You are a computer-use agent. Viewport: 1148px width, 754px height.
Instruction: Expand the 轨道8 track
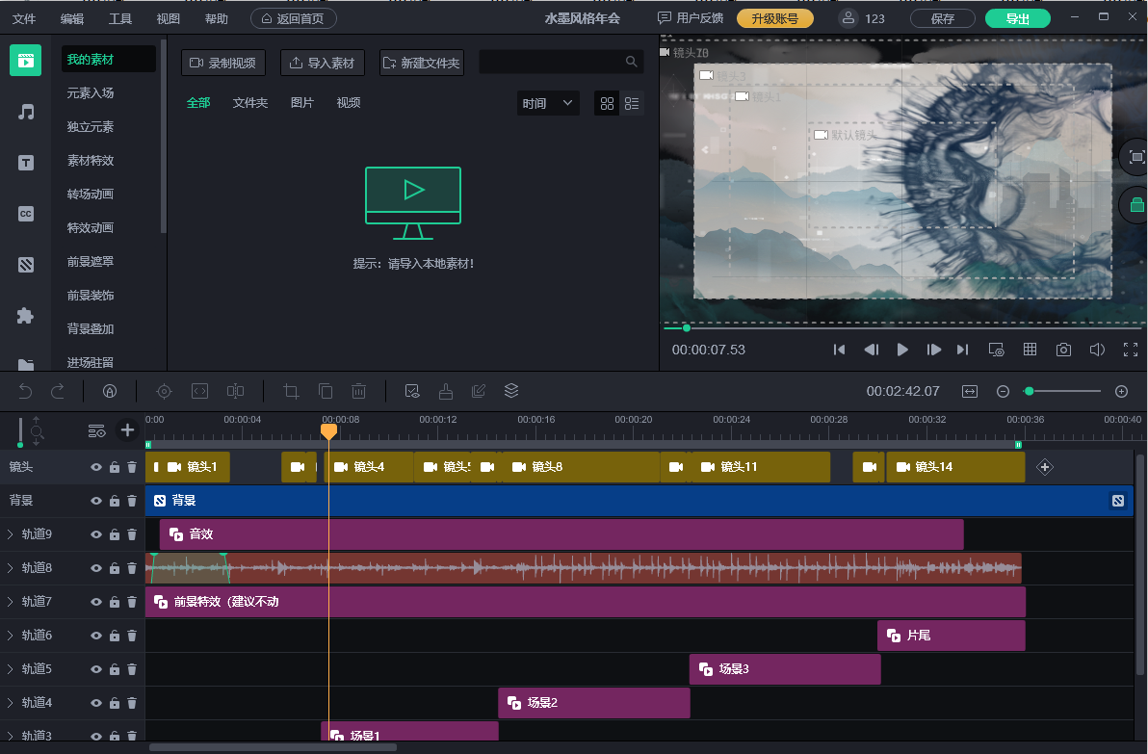pyautogui.click(x=11, y=568)
